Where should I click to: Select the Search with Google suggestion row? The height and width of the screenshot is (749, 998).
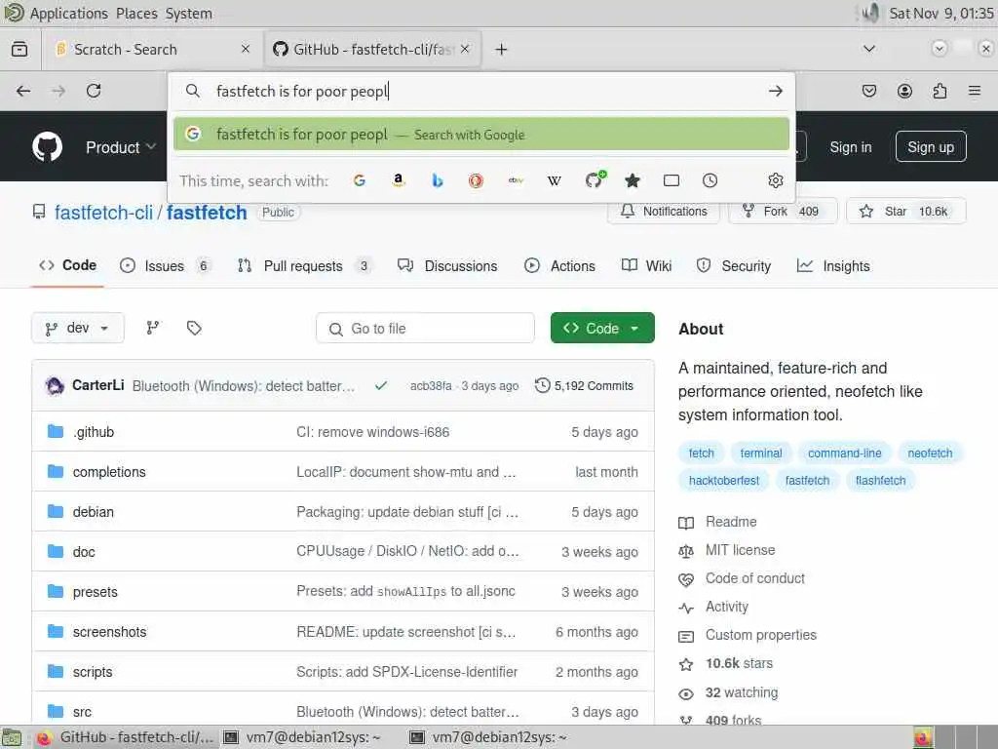(x=481, y=135)
